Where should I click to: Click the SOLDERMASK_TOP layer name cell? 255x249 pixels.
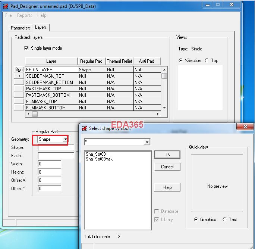click(x=51, y=76)
